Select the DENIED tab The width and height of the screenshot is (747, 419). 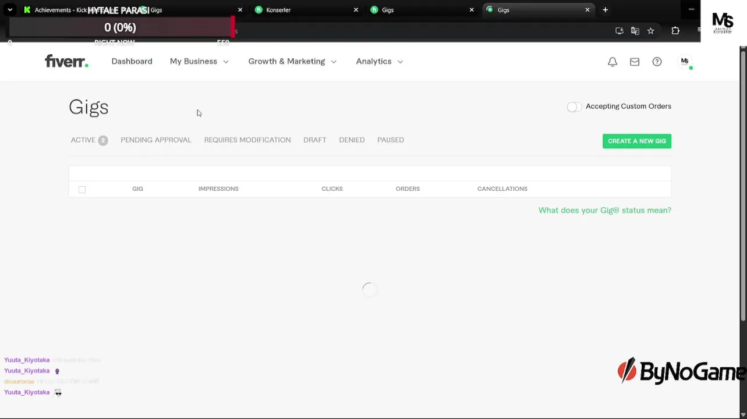click(x=352, y=140)
